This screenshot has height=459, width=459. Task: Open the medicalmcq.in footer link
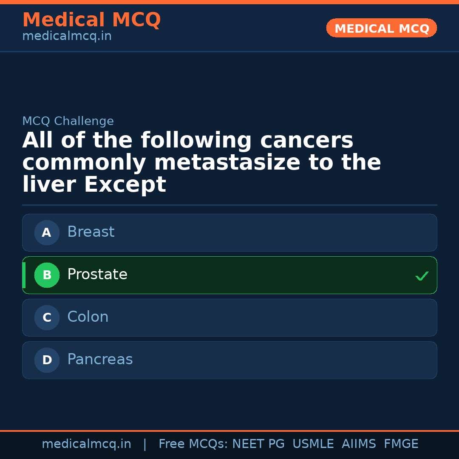click(x=87, y=443)
